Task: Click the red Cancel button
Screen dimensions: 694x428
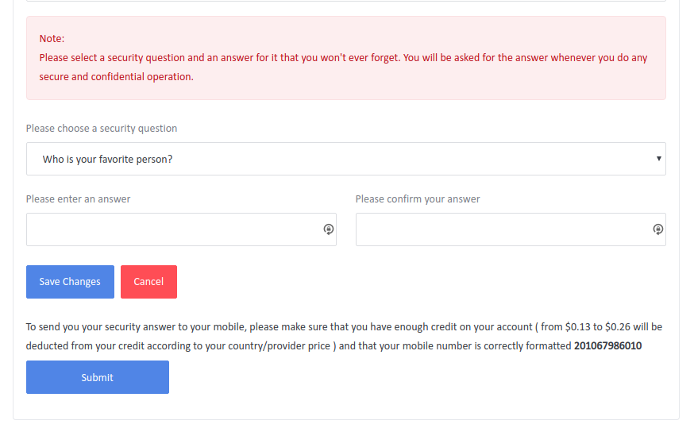Action: tap(148, 282)
